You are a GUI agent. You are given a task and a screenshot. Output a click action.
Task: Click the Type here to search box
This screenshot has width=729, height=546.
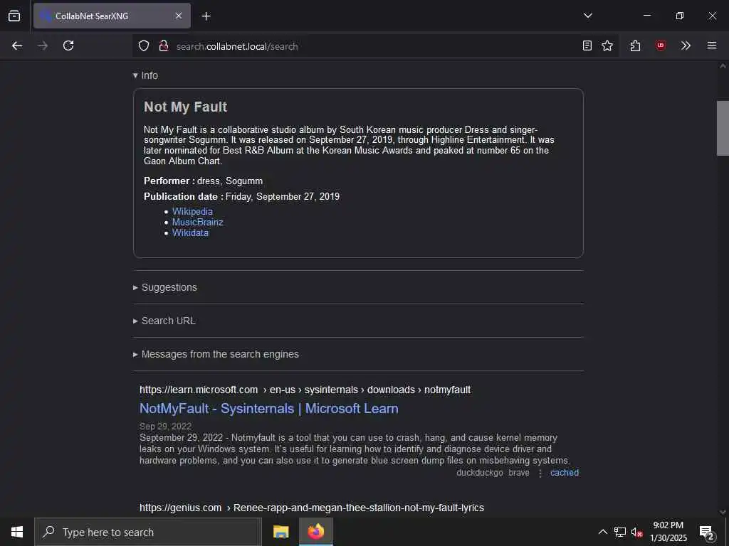(148, 532)
